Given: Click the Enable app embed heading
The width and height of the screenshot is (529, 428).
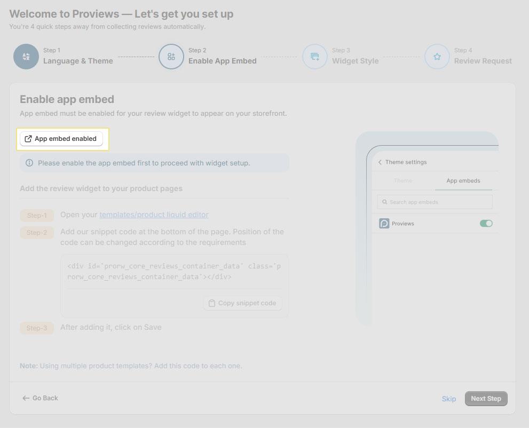Looking at the screenshot, I should (x=67, y=99).
